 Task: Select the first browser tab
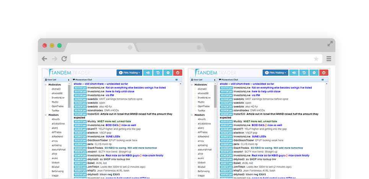[100, 47]
